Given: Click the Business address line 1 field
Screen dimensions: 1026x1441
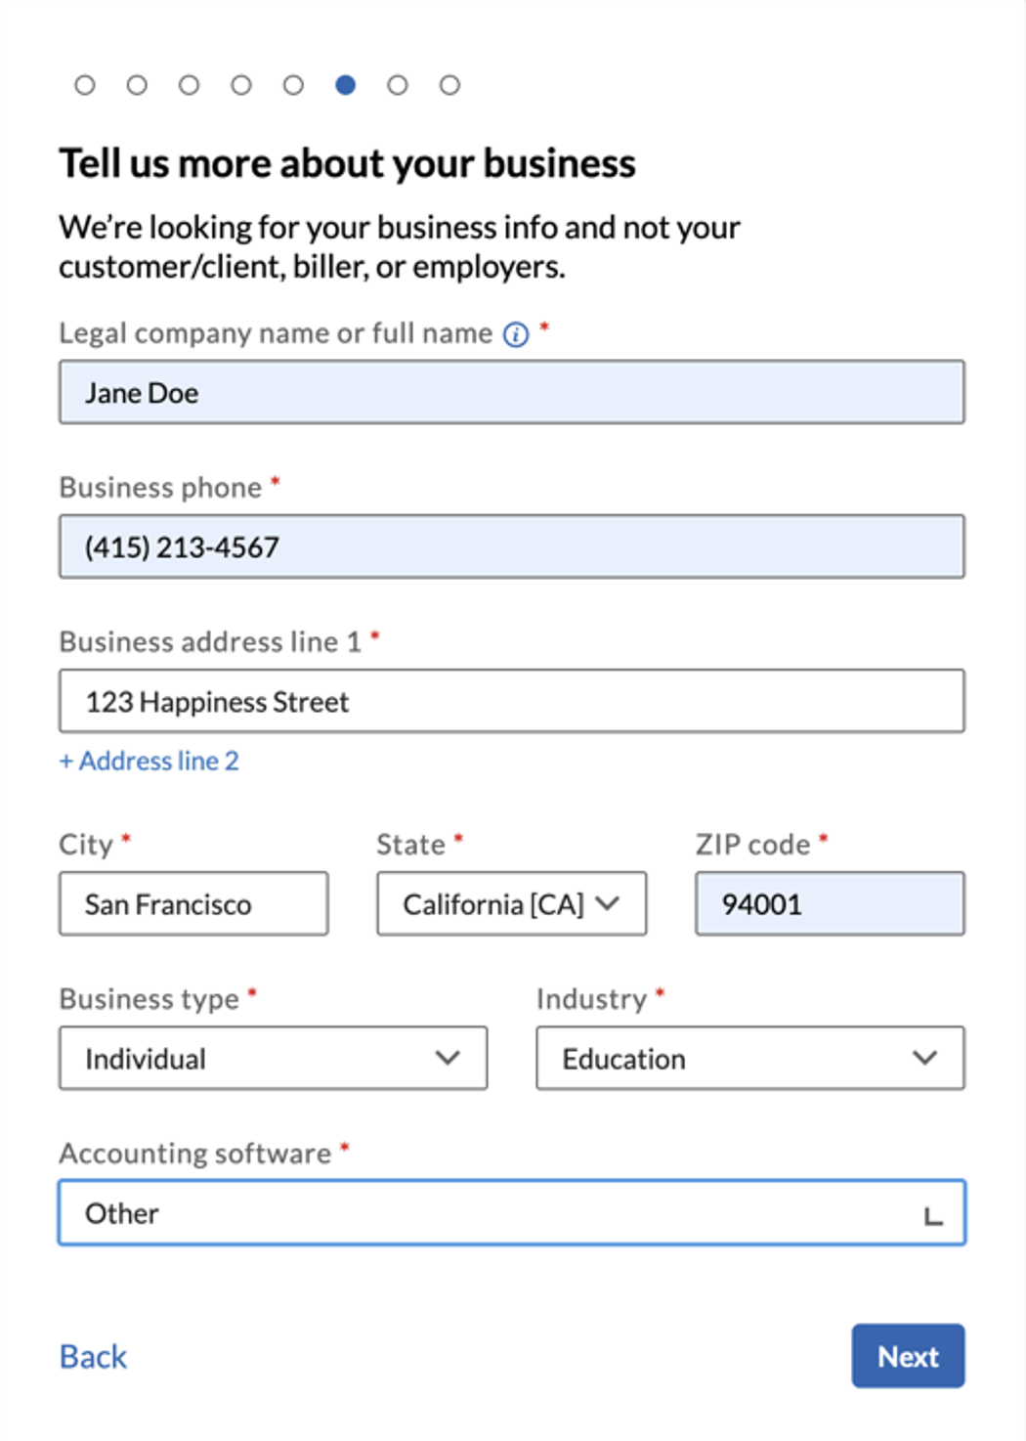Looking at the screenshot, I should 511,700.
